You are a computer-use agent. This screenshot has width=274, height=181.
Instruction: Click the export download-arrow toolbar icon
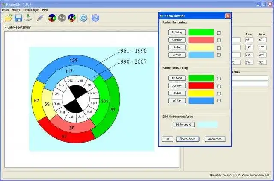(28, 18)
